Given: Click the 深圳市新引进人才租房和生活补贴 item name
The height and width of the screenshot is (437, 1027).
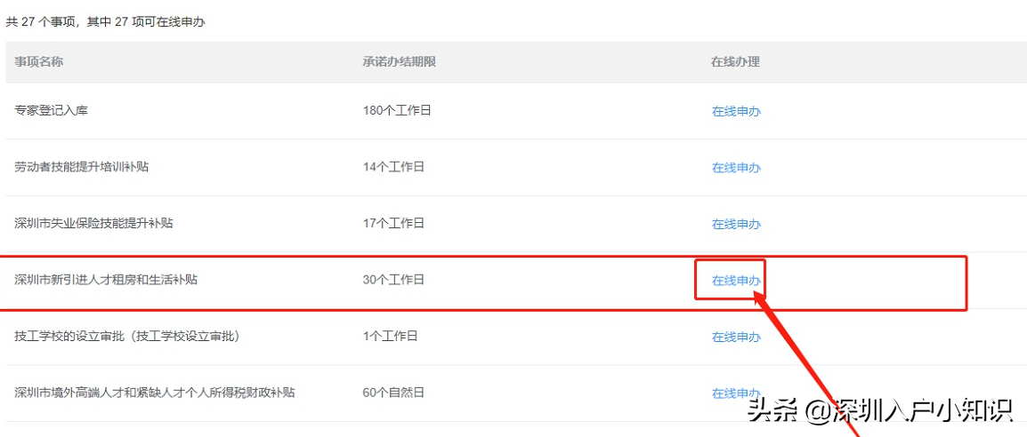Looking at the screenshot, I should pyautogui.click(x=106, y=280).
